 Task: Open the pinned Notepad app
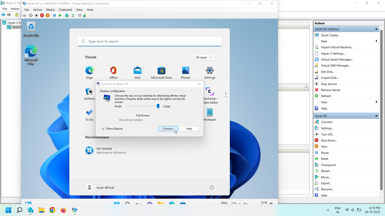pos(210,115)
